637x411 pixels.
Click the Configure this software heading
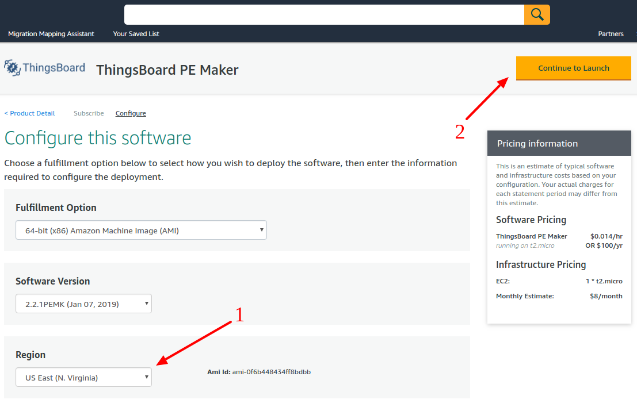(x=98, y=138)
